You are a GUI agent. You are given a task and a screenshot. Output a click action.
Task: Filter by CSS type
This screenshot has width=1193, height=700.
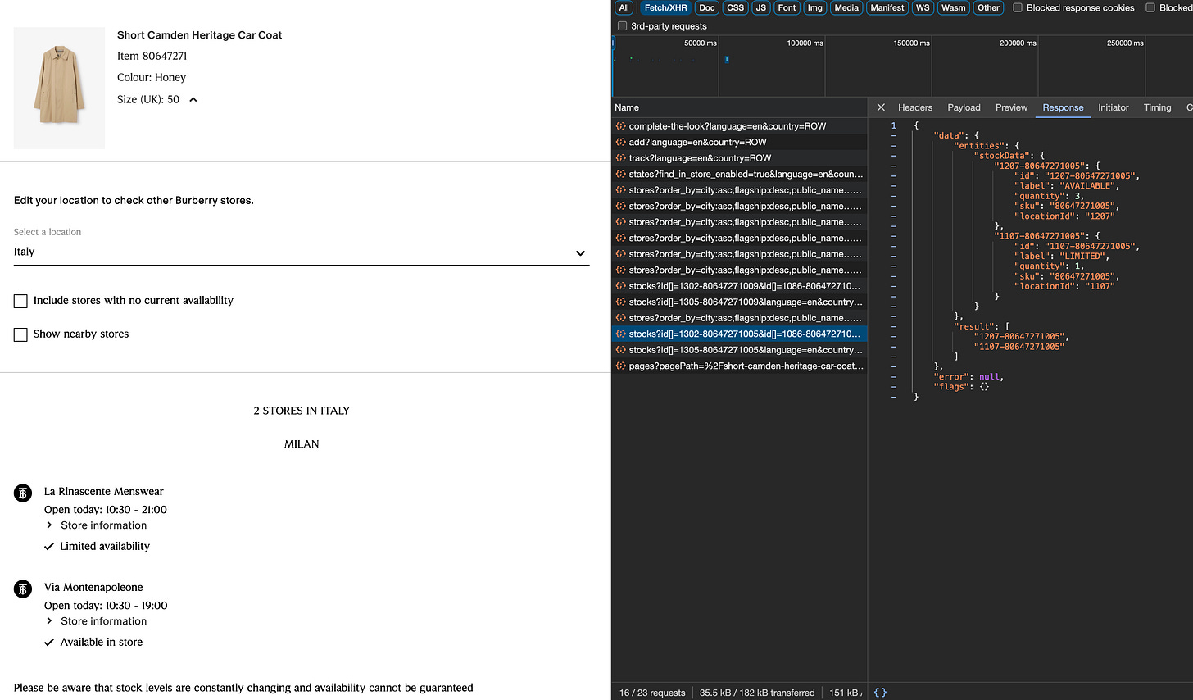(x=736, y=7)
